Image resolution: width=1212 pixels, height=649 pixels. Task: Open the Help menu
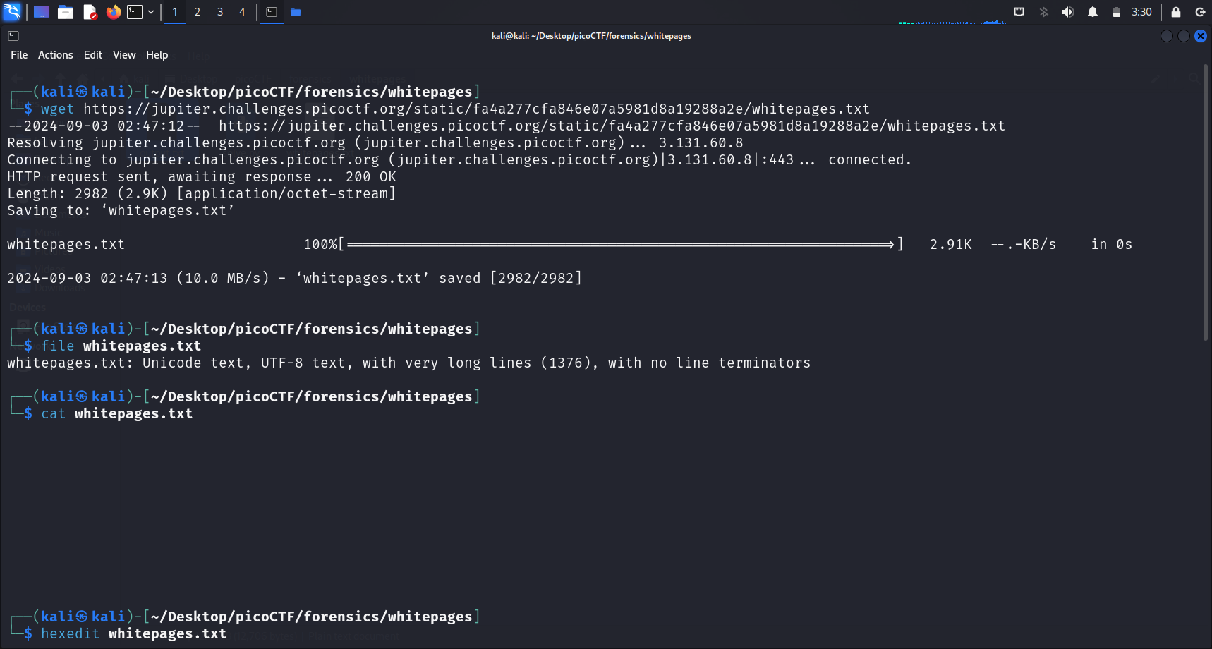click(157, 55)
